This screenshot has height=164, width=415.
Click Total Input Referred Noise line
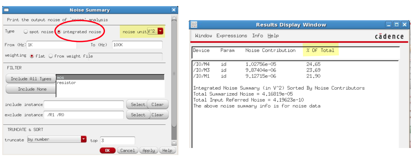coord(249,100)
